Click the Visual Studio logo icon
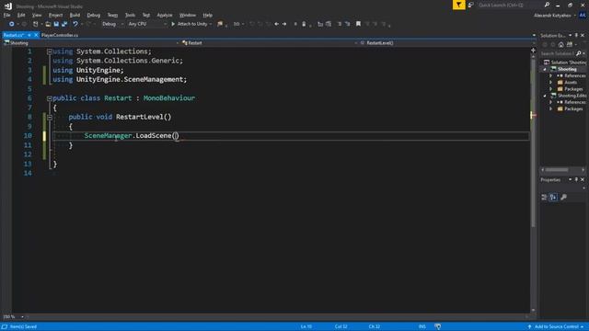This screenshot has width=589, height=331. click(x=8, y=6)
